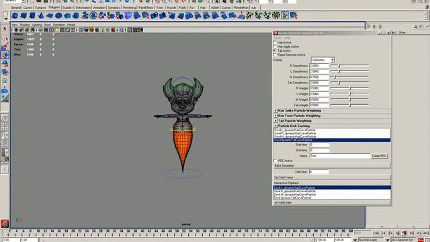Enable Hair Active checkbox
Screen dimensions: 430x242
275,42
